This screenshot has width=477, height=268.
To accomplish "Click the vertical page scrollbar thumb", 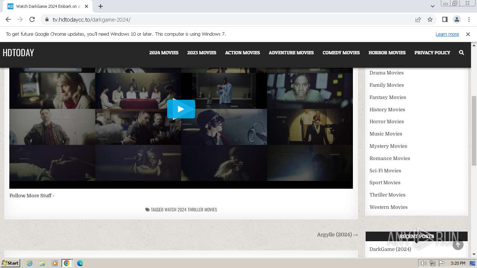I will point(474,131).
